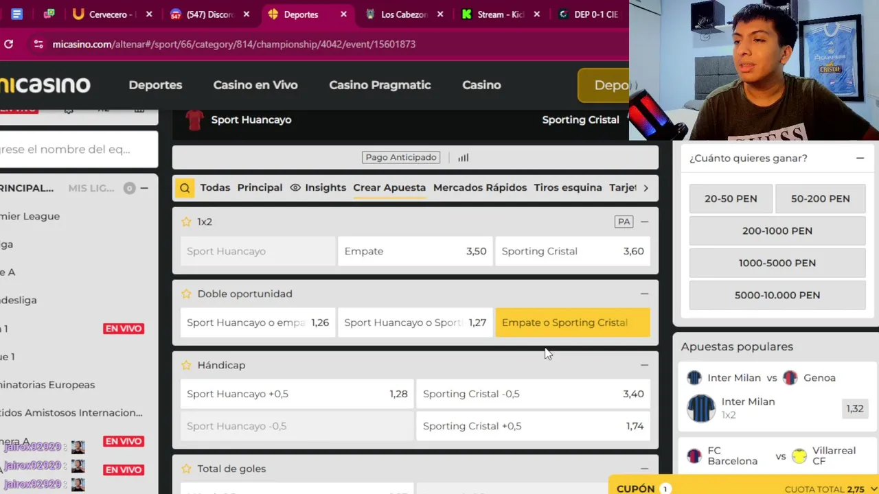Open the MIS LIGAS tab
The image size is (879, 494).
point(91,188)
